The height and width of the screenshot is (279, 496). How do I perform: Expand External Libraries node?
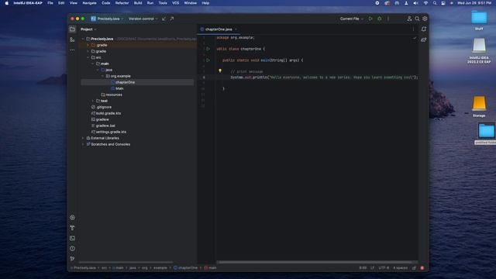click(x=83, y=138)
